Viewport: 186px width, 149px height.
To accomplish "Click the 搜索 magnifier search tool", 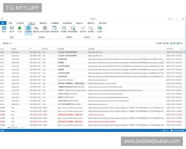I will 166,43.
